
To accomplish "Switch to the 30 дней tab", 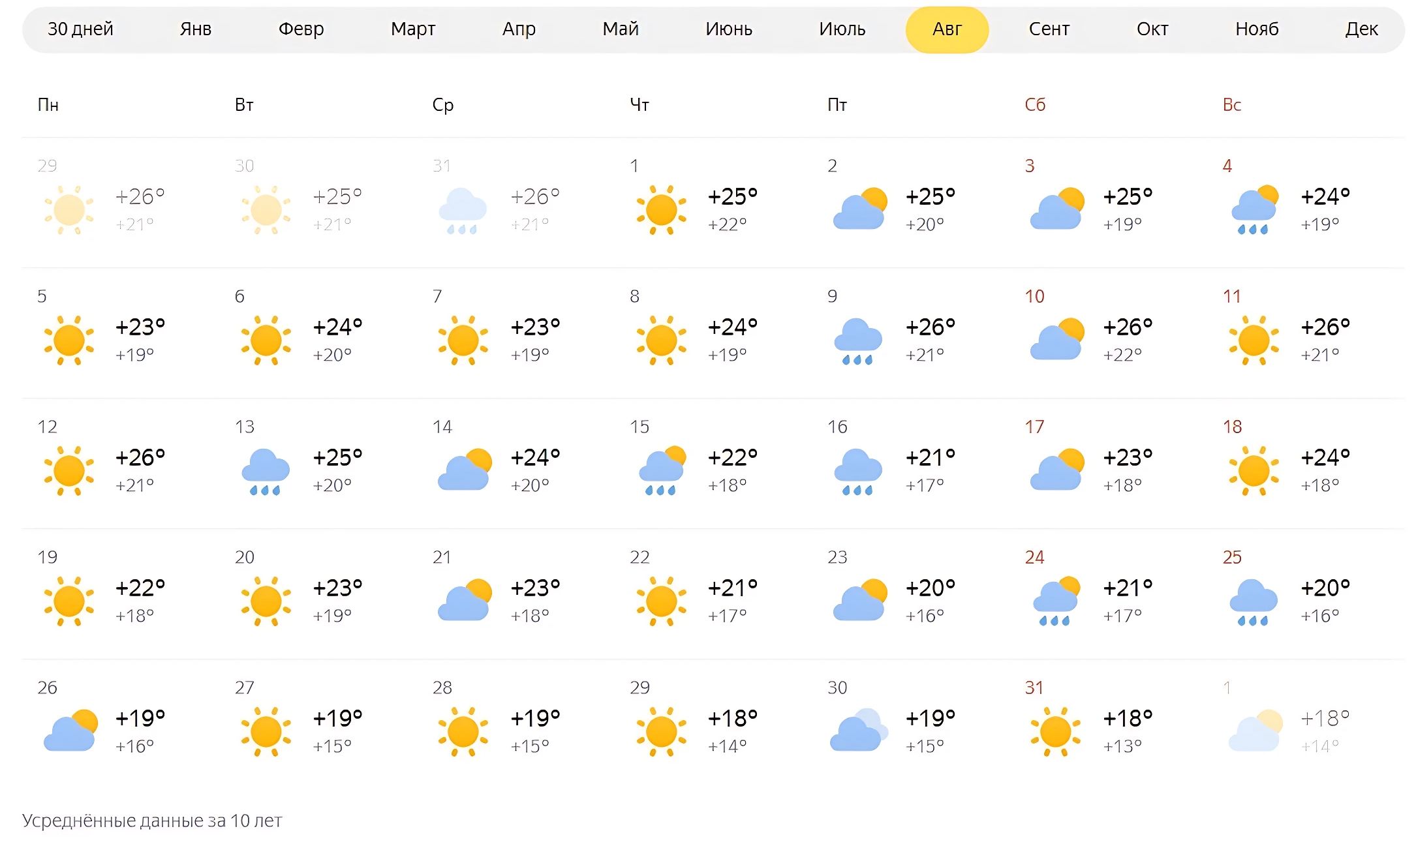I will (80, 29).
